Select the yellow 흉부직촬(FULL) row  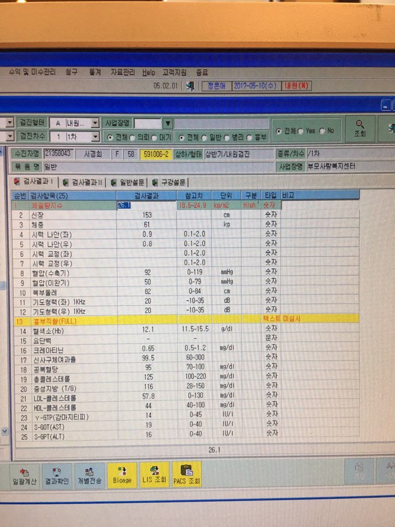[x=186, y=321]
